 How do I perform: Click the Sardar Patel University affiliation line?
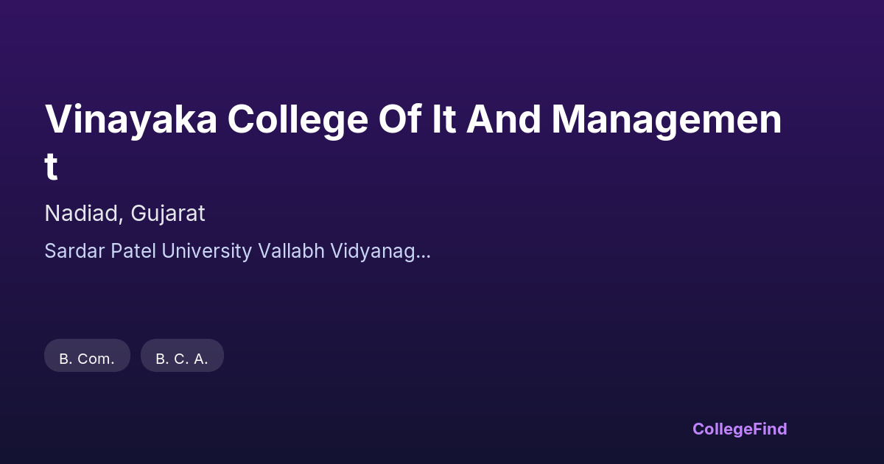point(237,251)
